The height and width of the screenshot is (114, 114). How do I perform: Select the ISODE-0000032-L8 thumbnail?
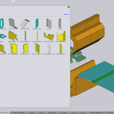(61, 36)
